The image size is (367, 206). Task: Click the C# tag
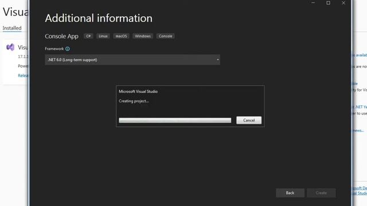pos(88,36)
